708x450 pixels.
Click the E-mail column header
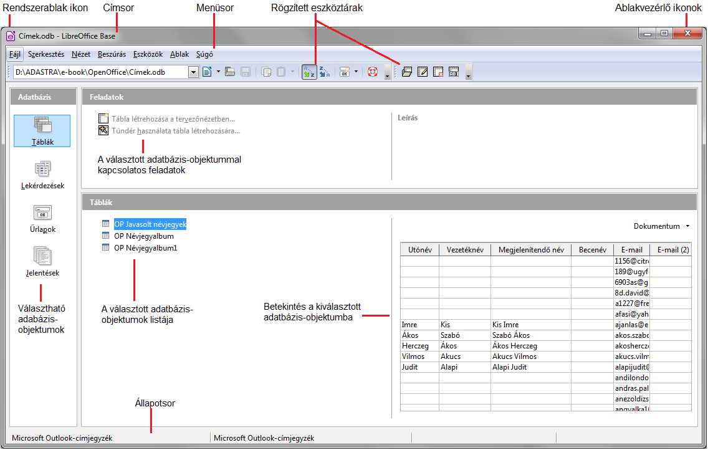click(x=632, y=250)
